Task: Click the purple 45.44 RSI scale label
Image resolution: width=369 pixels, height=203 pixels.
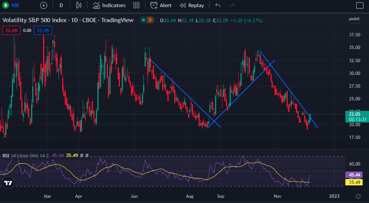Action: [354, 175]
